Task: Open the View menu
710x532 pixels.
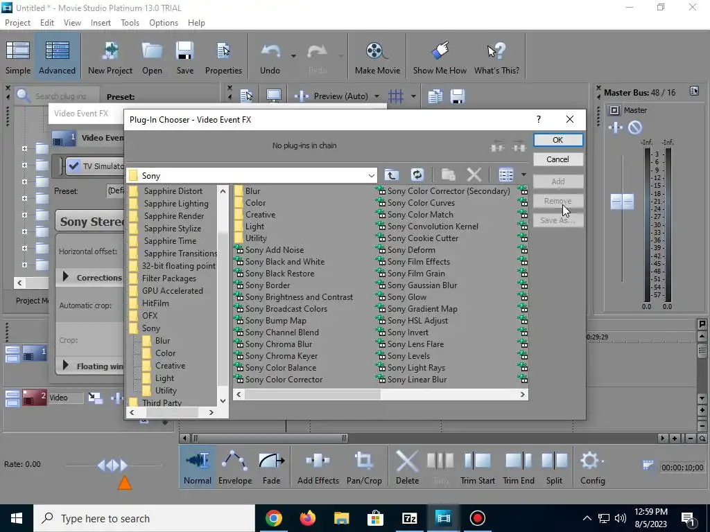Action: tap(72, 23)
